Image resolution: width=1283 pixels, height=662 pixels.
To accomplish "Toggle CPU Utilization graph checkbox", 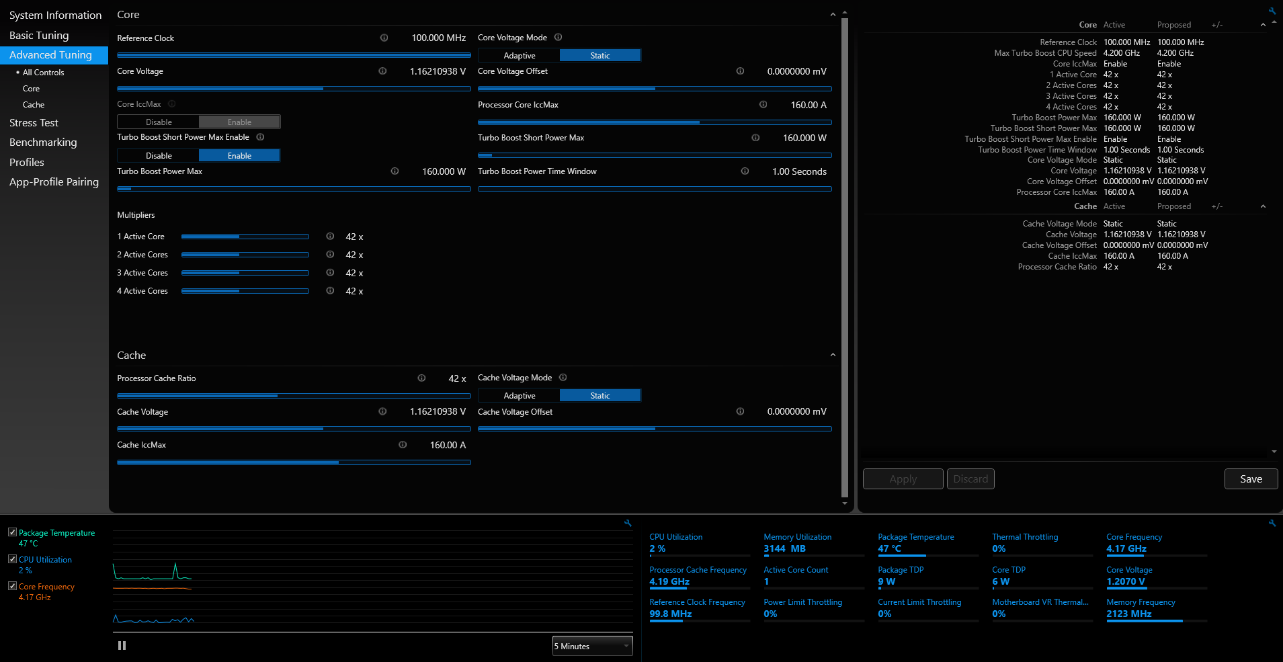I will click(12, 558).
